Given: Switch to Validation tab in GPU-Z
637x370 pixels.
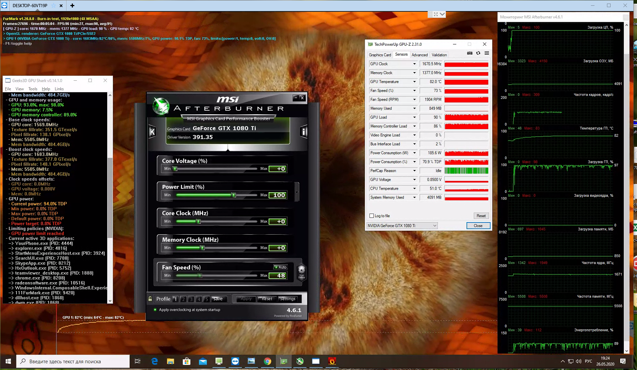Looking at the screenshot, I should click(439, 55).
